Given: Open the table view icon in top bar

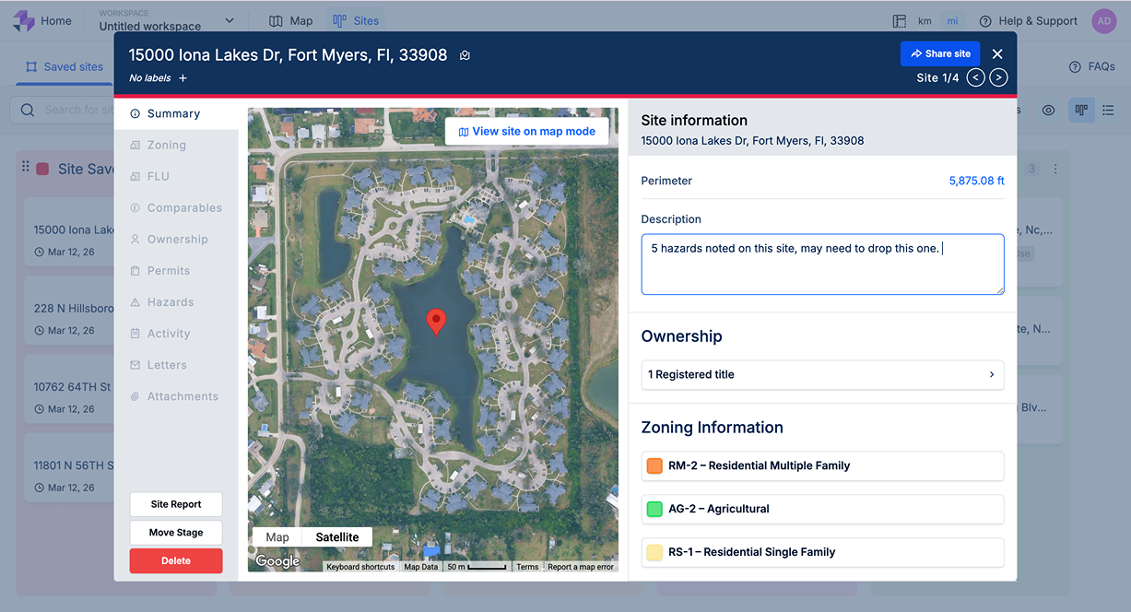Looking at the screenshot, I should click(x=900, y=21).
